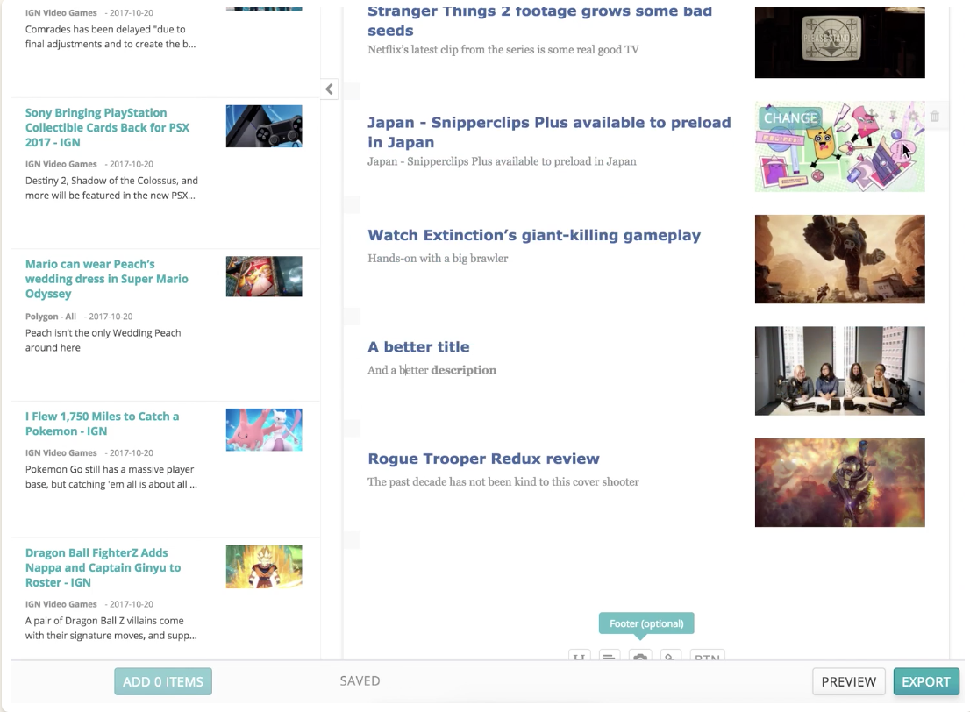Select the Super Mario Odyssey thumbnail
This screenshot has height=712, width=970.
click(x=264, y=276)
